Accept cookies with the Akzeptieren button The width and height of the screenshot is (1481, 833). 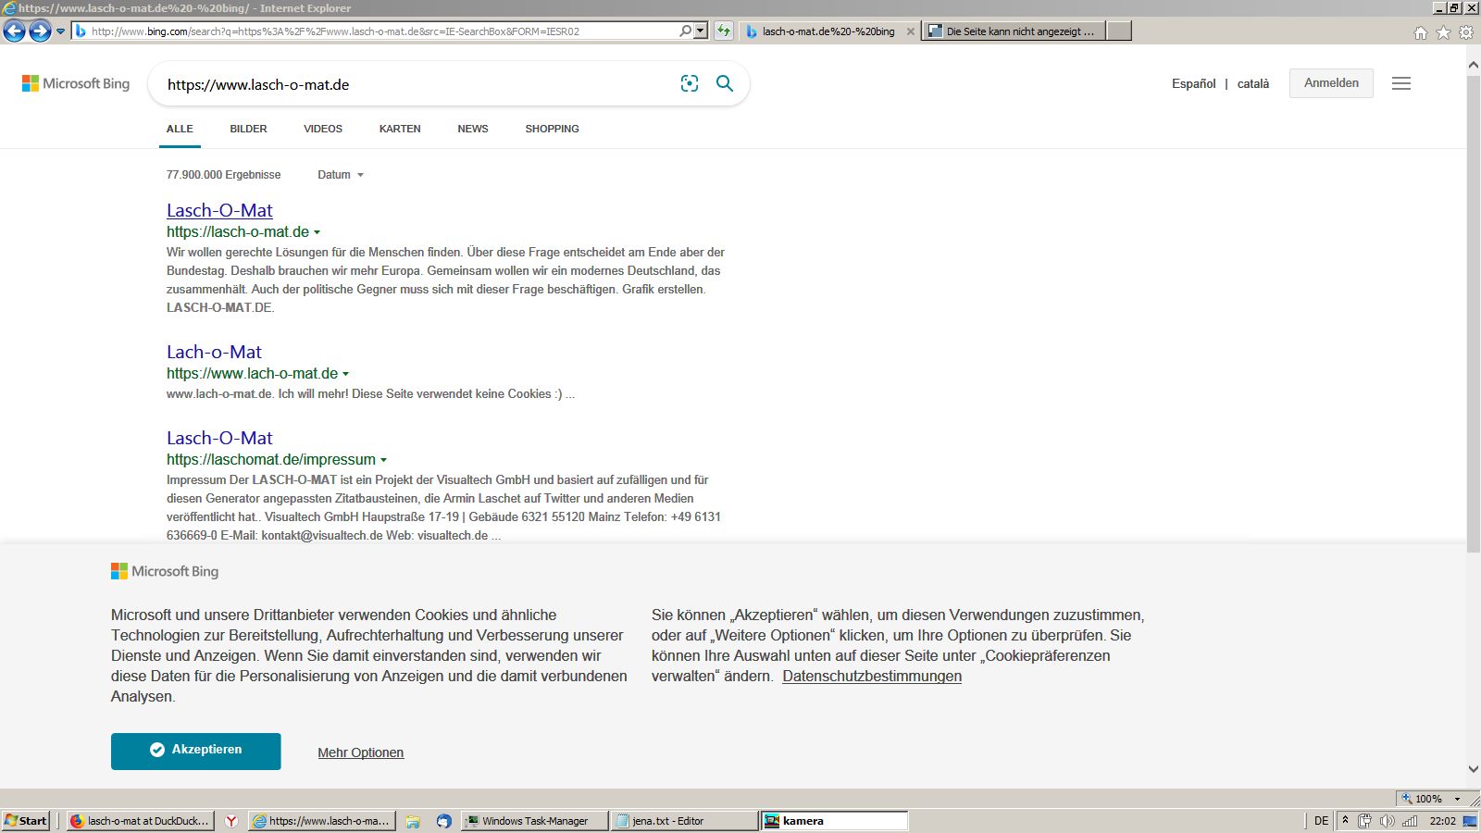point(196,752)
